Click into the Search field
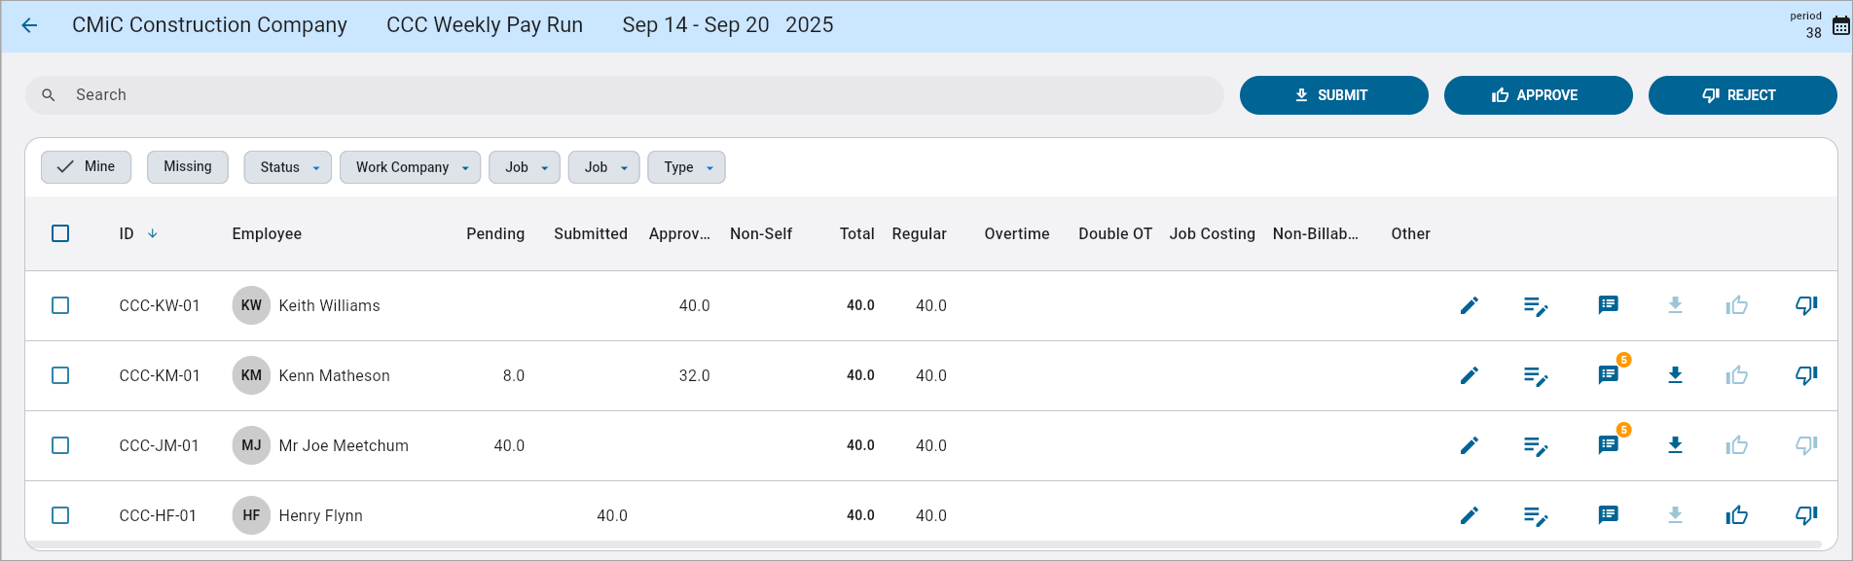This screenshot has width=1853, height=561. tap(623, 95)
